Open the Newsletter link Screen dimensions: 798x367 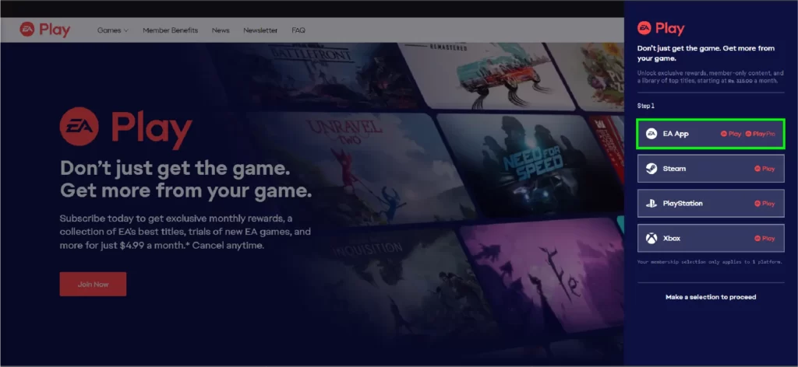pyautogui.click(x=260, y=30)
